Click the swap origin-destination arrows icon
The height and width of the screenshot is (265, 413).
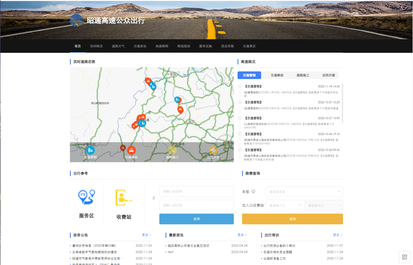click(153, 198)
